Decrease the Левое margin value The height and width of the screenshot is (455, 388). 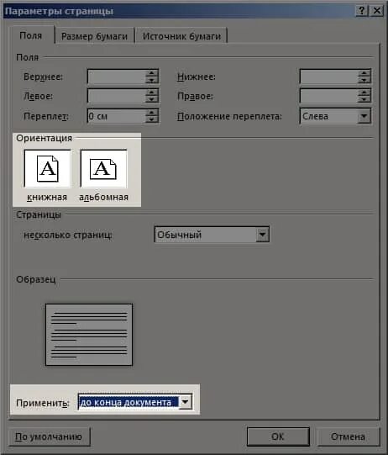point(151,99)
